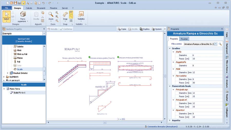Expand the Risultati Sintetici tree node
This screenshot has width=231, height=130.
coord(8,73)
